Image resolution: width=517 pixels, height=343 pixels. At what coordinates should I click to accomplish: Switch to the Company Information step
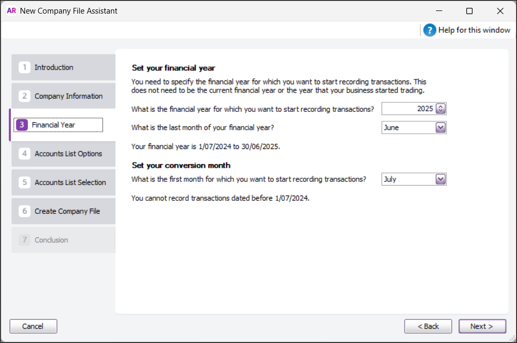(x=68, y=96)
